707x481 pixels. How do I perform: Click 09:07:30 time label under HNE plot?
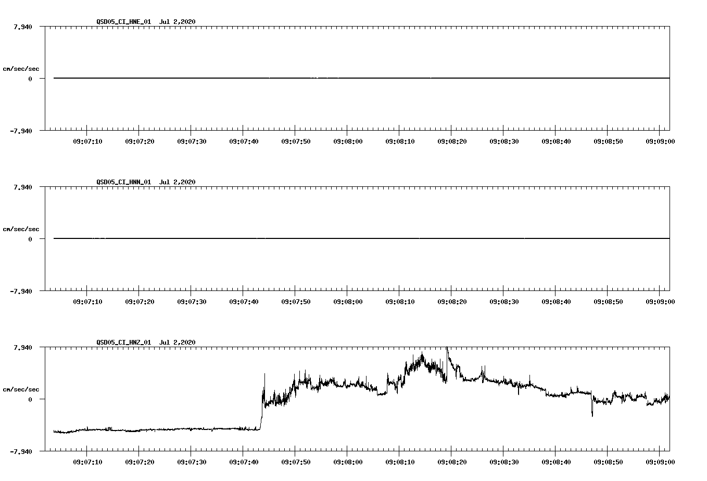pyautogui.click(x=192, y=141)
